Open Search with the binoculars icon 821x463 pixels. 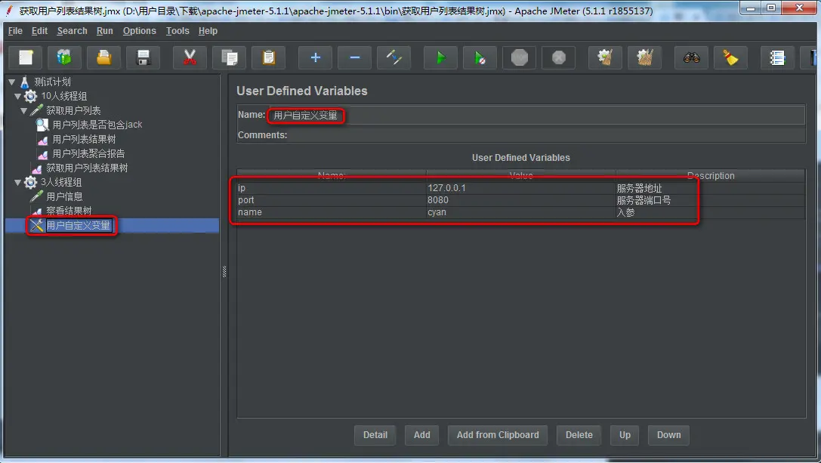[x=691, y=57]
